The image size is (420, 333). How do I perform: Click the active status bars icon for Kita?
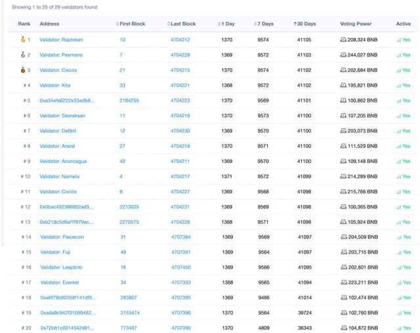pyautogui.click(x=398, y=85)
